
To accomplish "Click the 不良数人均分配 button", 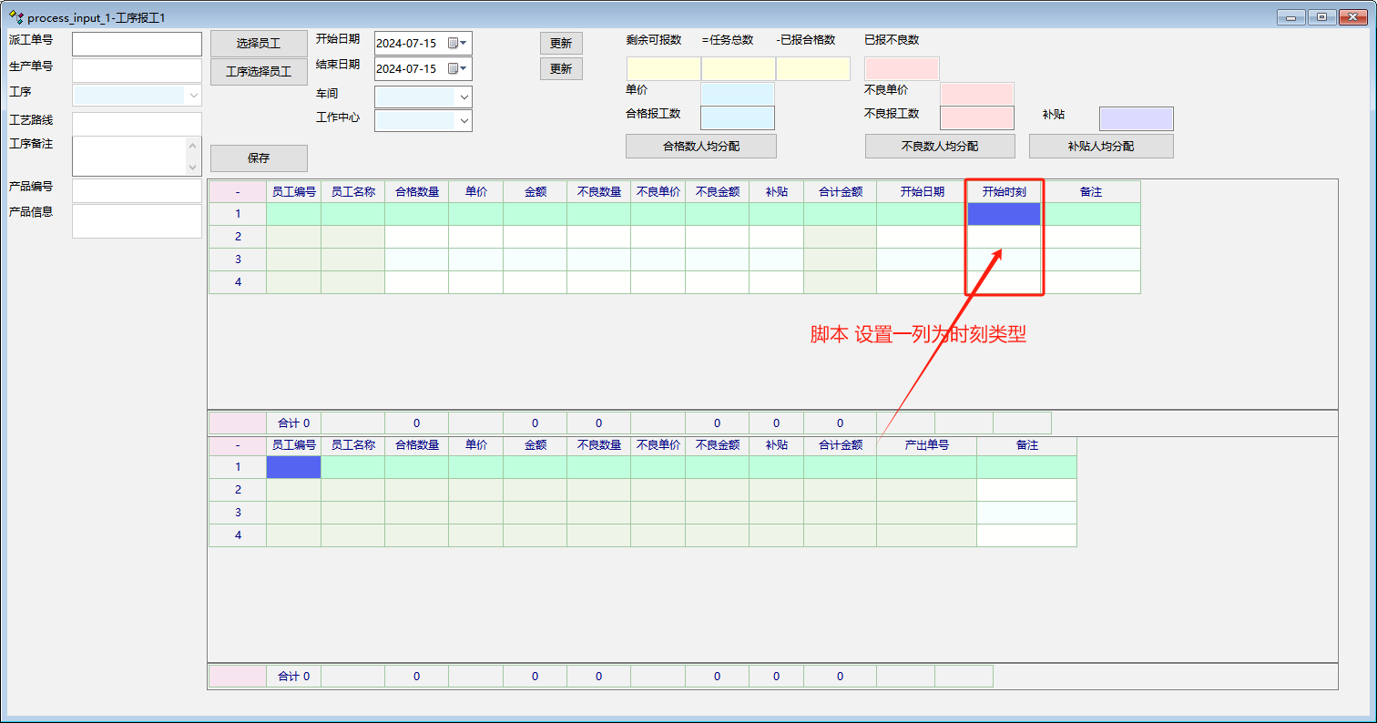I will pyautogui.click(x=939, y=146).
